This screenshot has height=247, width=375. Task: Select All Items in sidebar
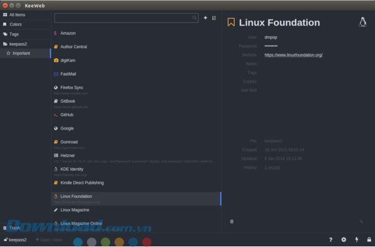coord(25,15)
